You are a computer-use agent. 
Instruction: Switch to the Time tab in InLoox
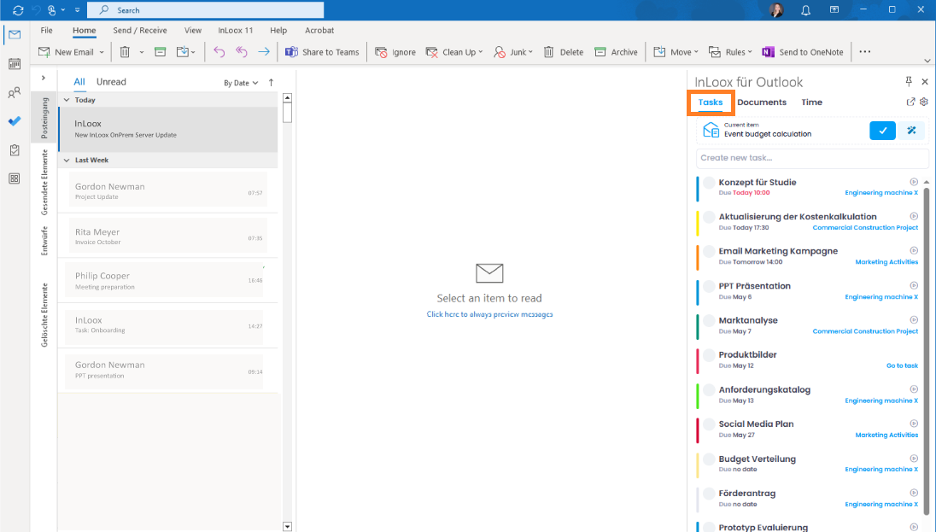[x=812, y=102]
